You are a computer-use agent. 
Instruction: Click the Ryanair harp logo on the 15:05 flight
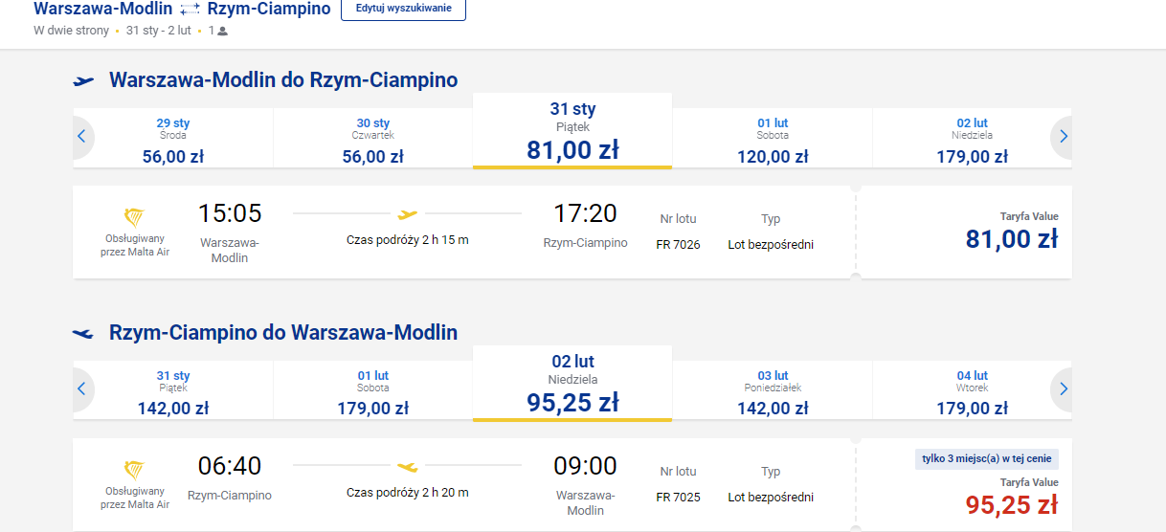[135, 216]
